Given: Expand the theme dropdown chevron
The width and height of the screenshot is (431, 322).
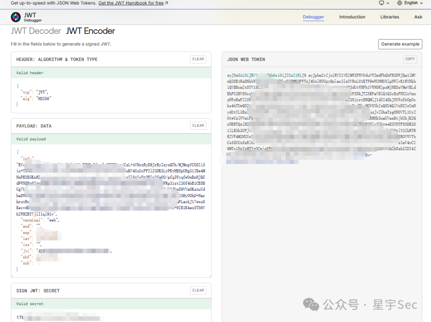Looking at the screenshot, I should pos(388,3).
